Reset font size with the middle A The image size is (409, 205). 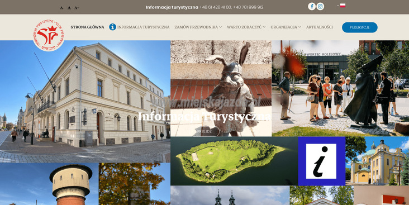tap(69, 8)
